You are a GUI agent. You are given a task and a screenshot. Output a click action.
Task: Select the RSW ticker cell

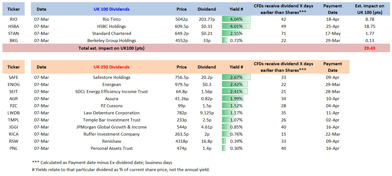13,141
